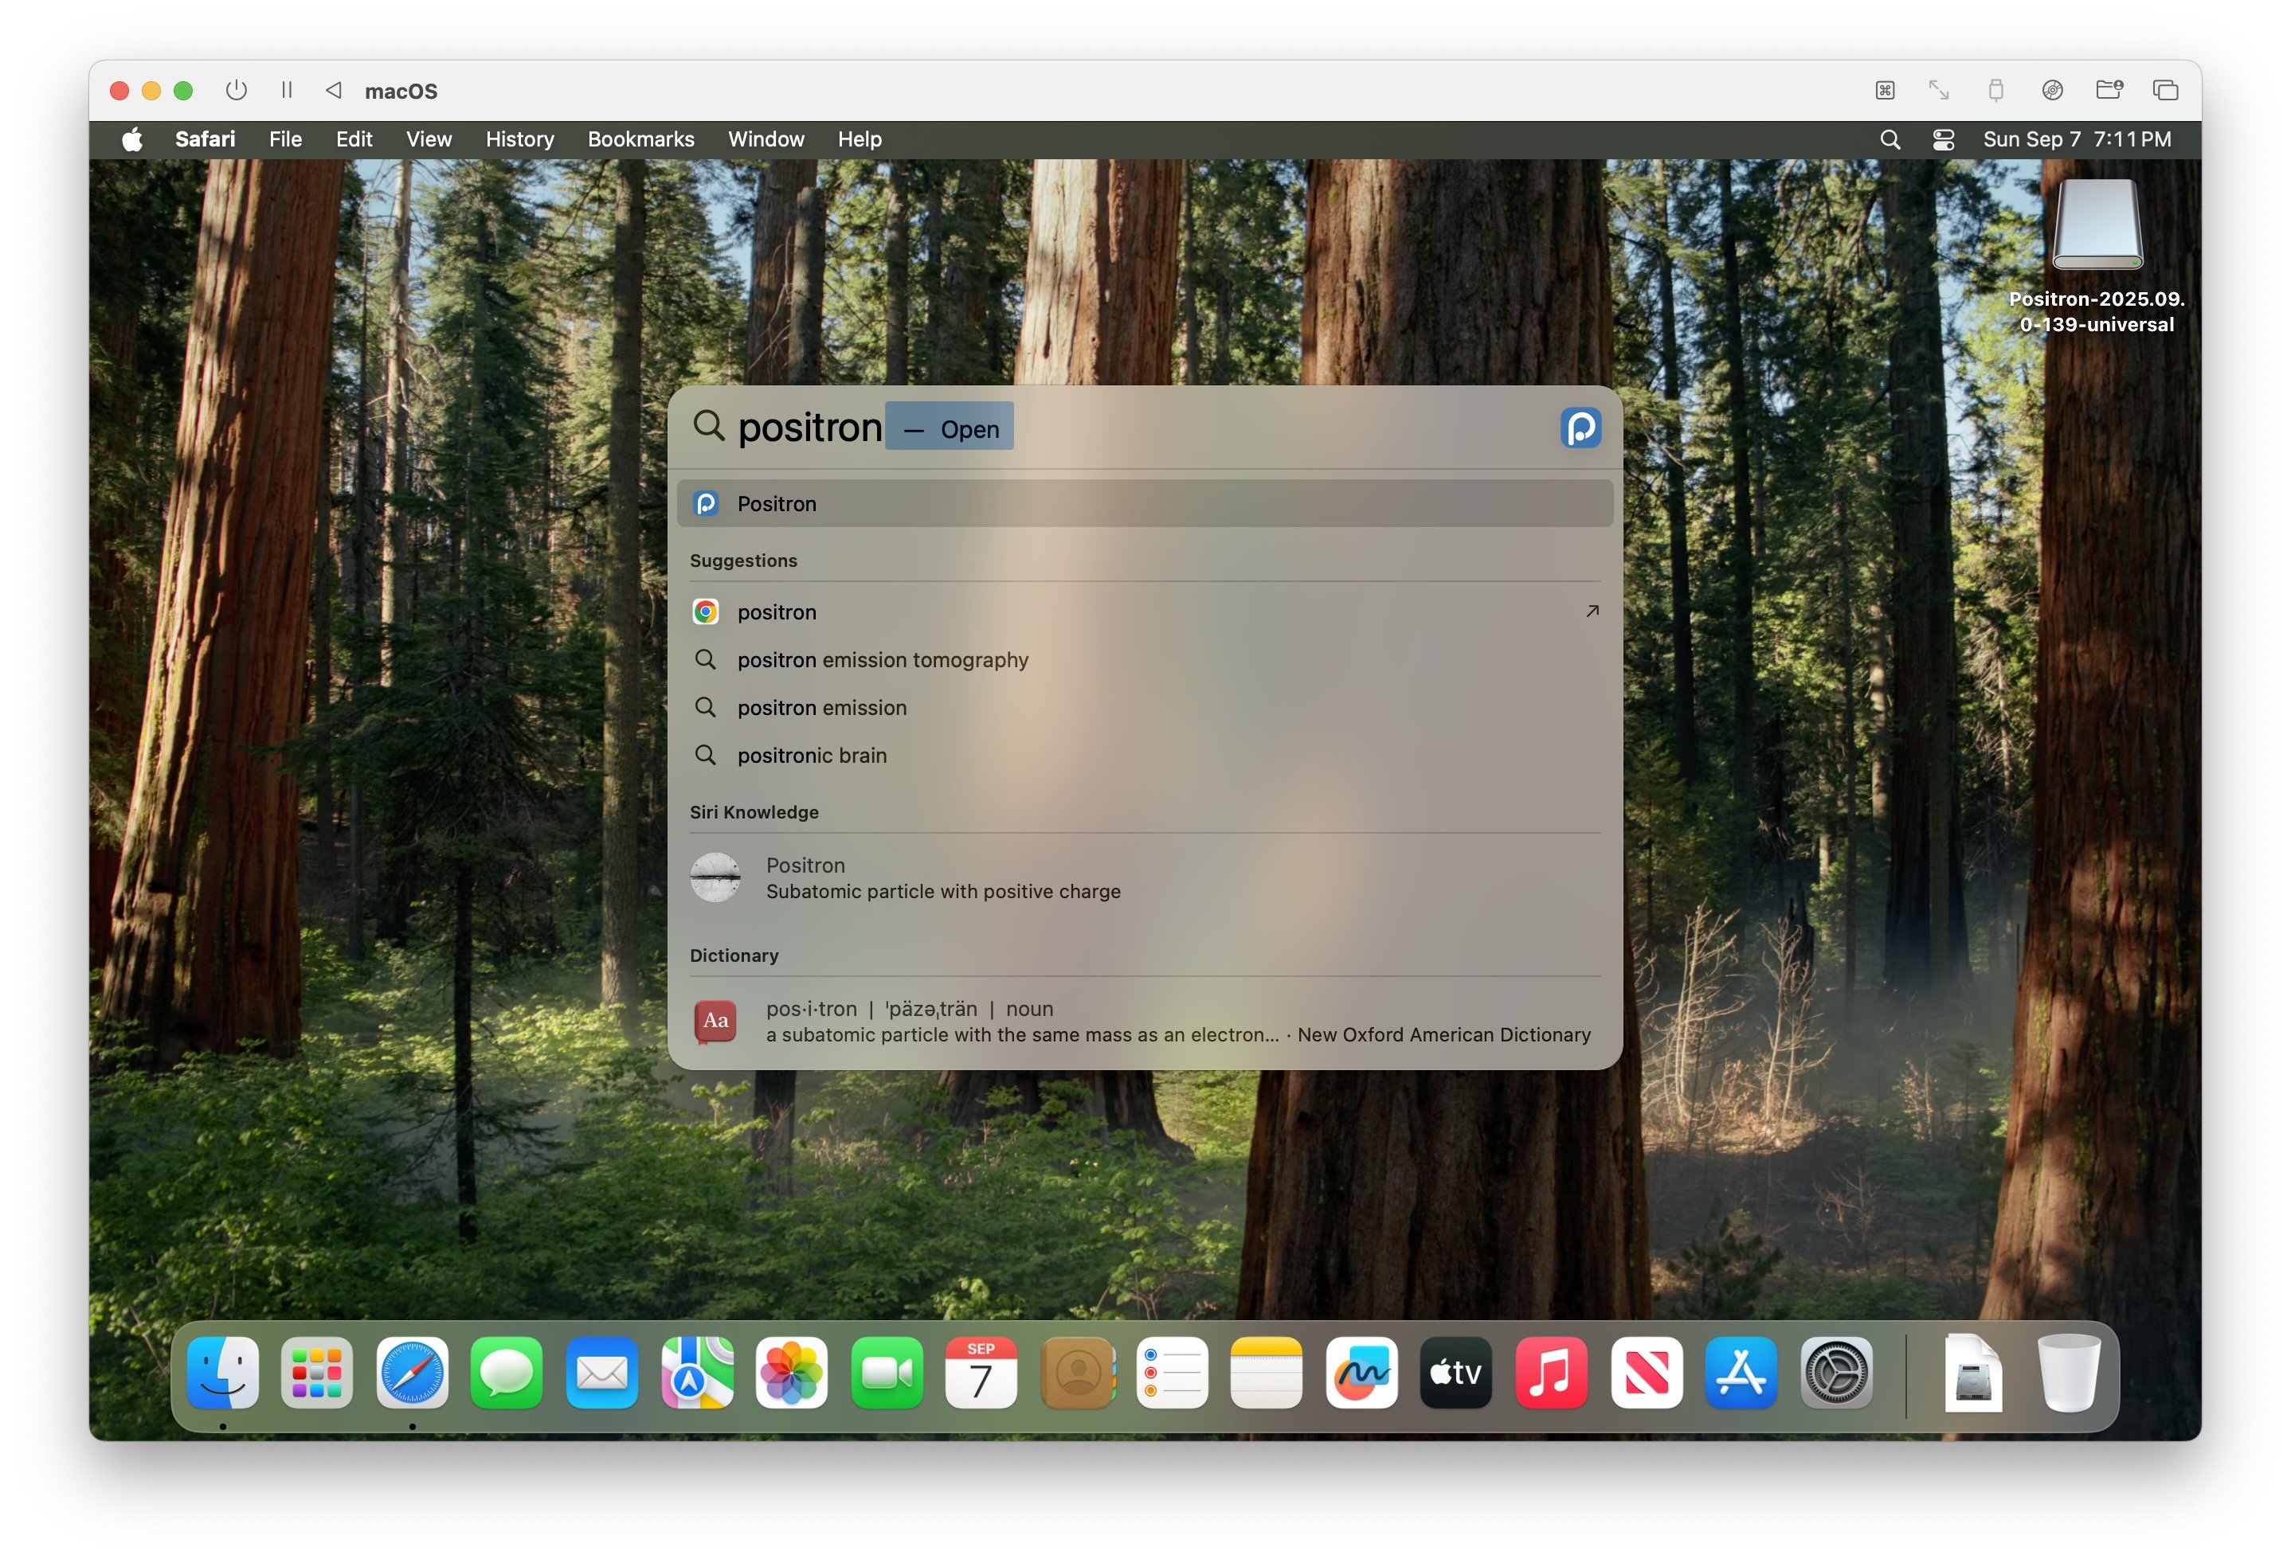
Task: Select the "positronic brain" search suggestion
Action: click(1145, 755)
